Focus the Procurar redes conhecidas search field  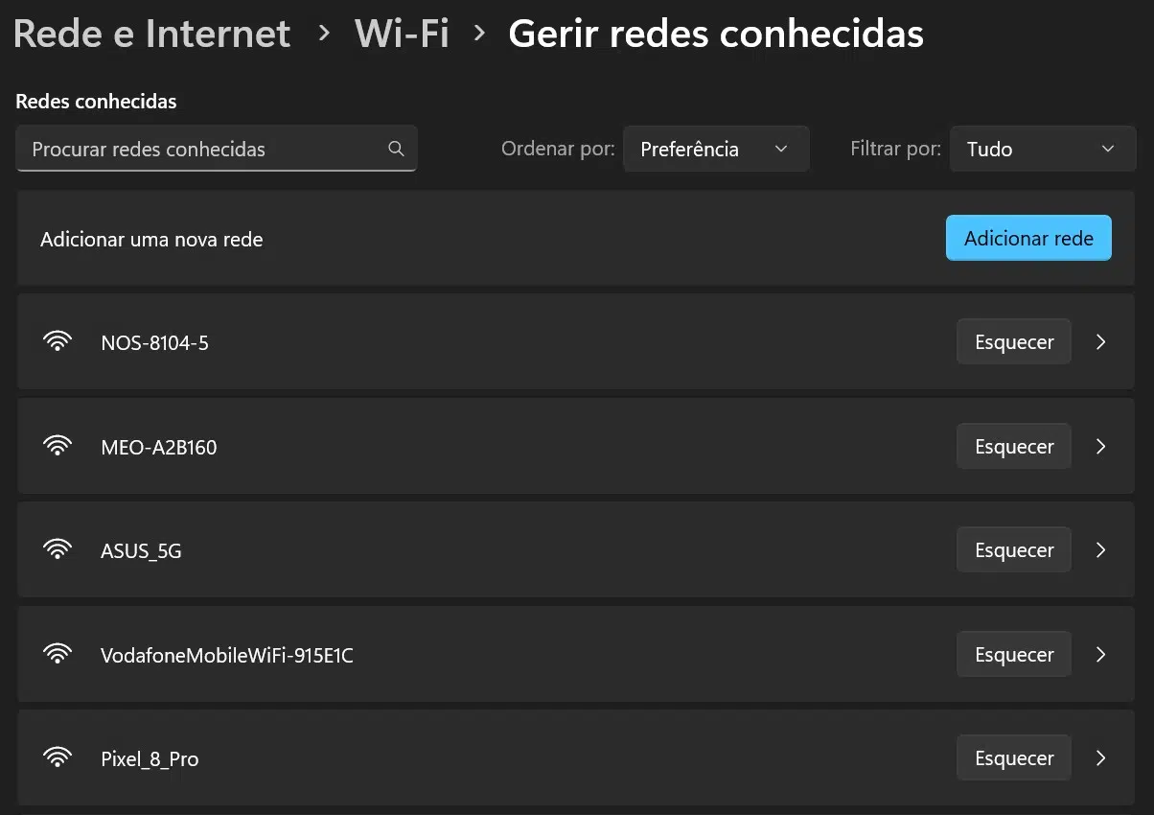coord(201,149)
